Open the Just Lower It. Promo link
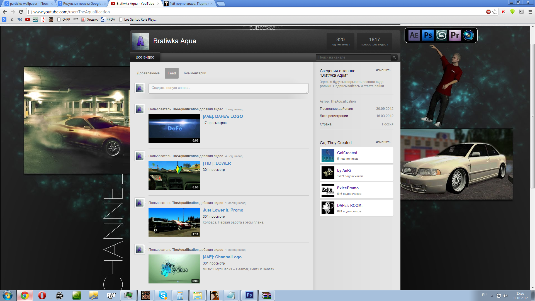 tap(223, 210)
